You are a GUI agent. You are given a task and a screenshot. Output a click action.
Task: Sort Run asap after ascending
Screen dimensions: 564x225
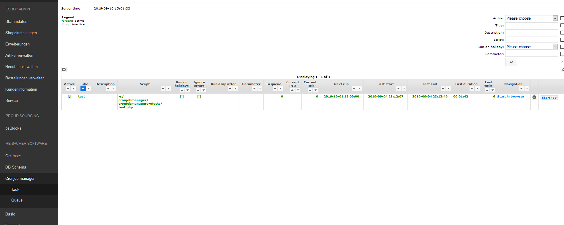[230, 88]
